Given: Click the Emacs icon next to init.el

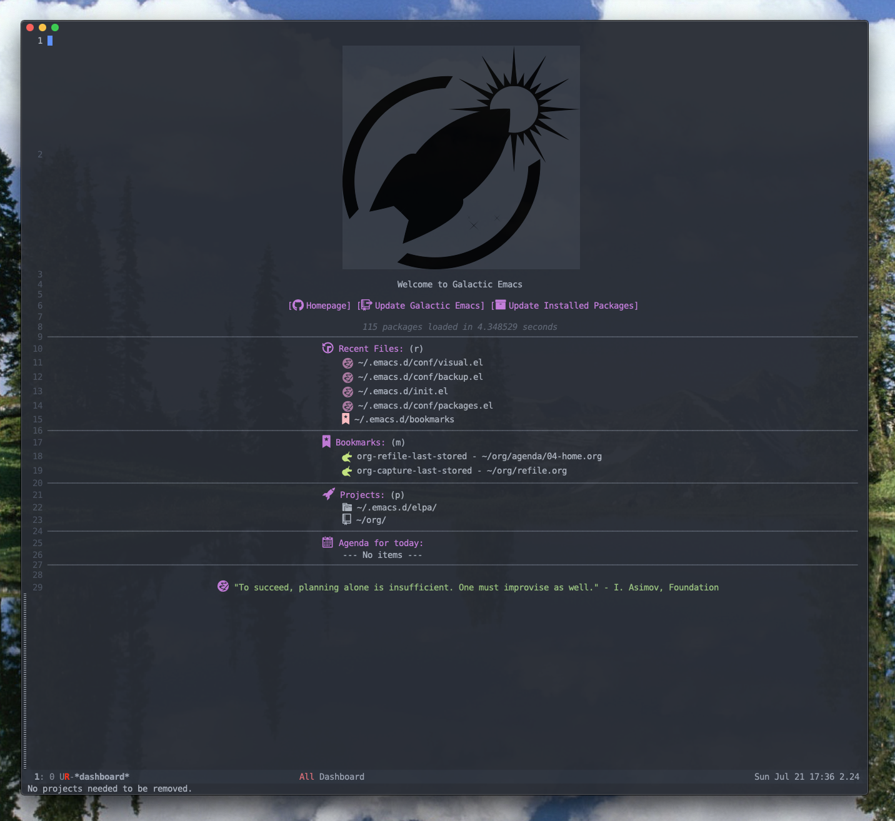Looking at the screenshot, I should 347,392.
